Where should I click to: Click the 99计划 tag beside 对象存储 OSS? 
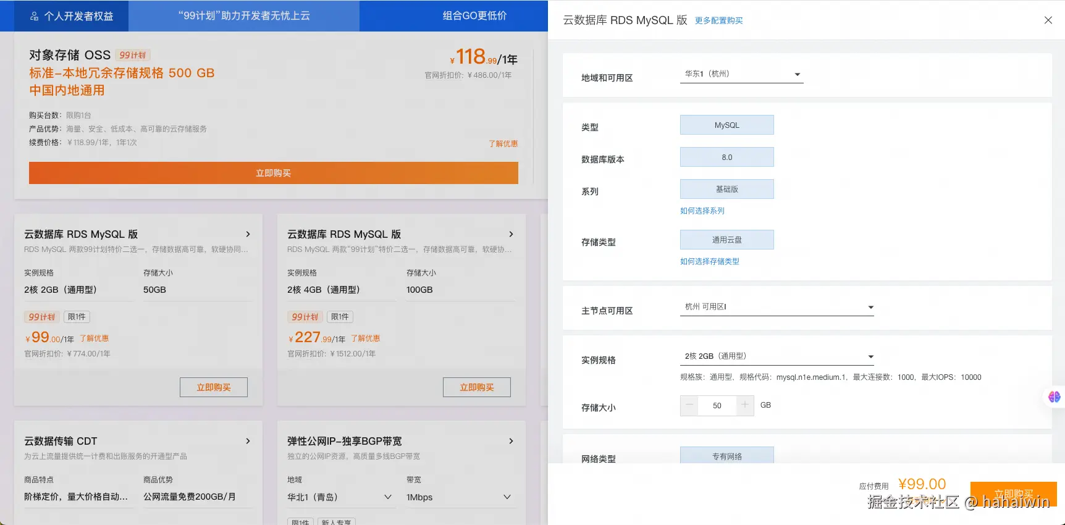click(x=133, y=55)
